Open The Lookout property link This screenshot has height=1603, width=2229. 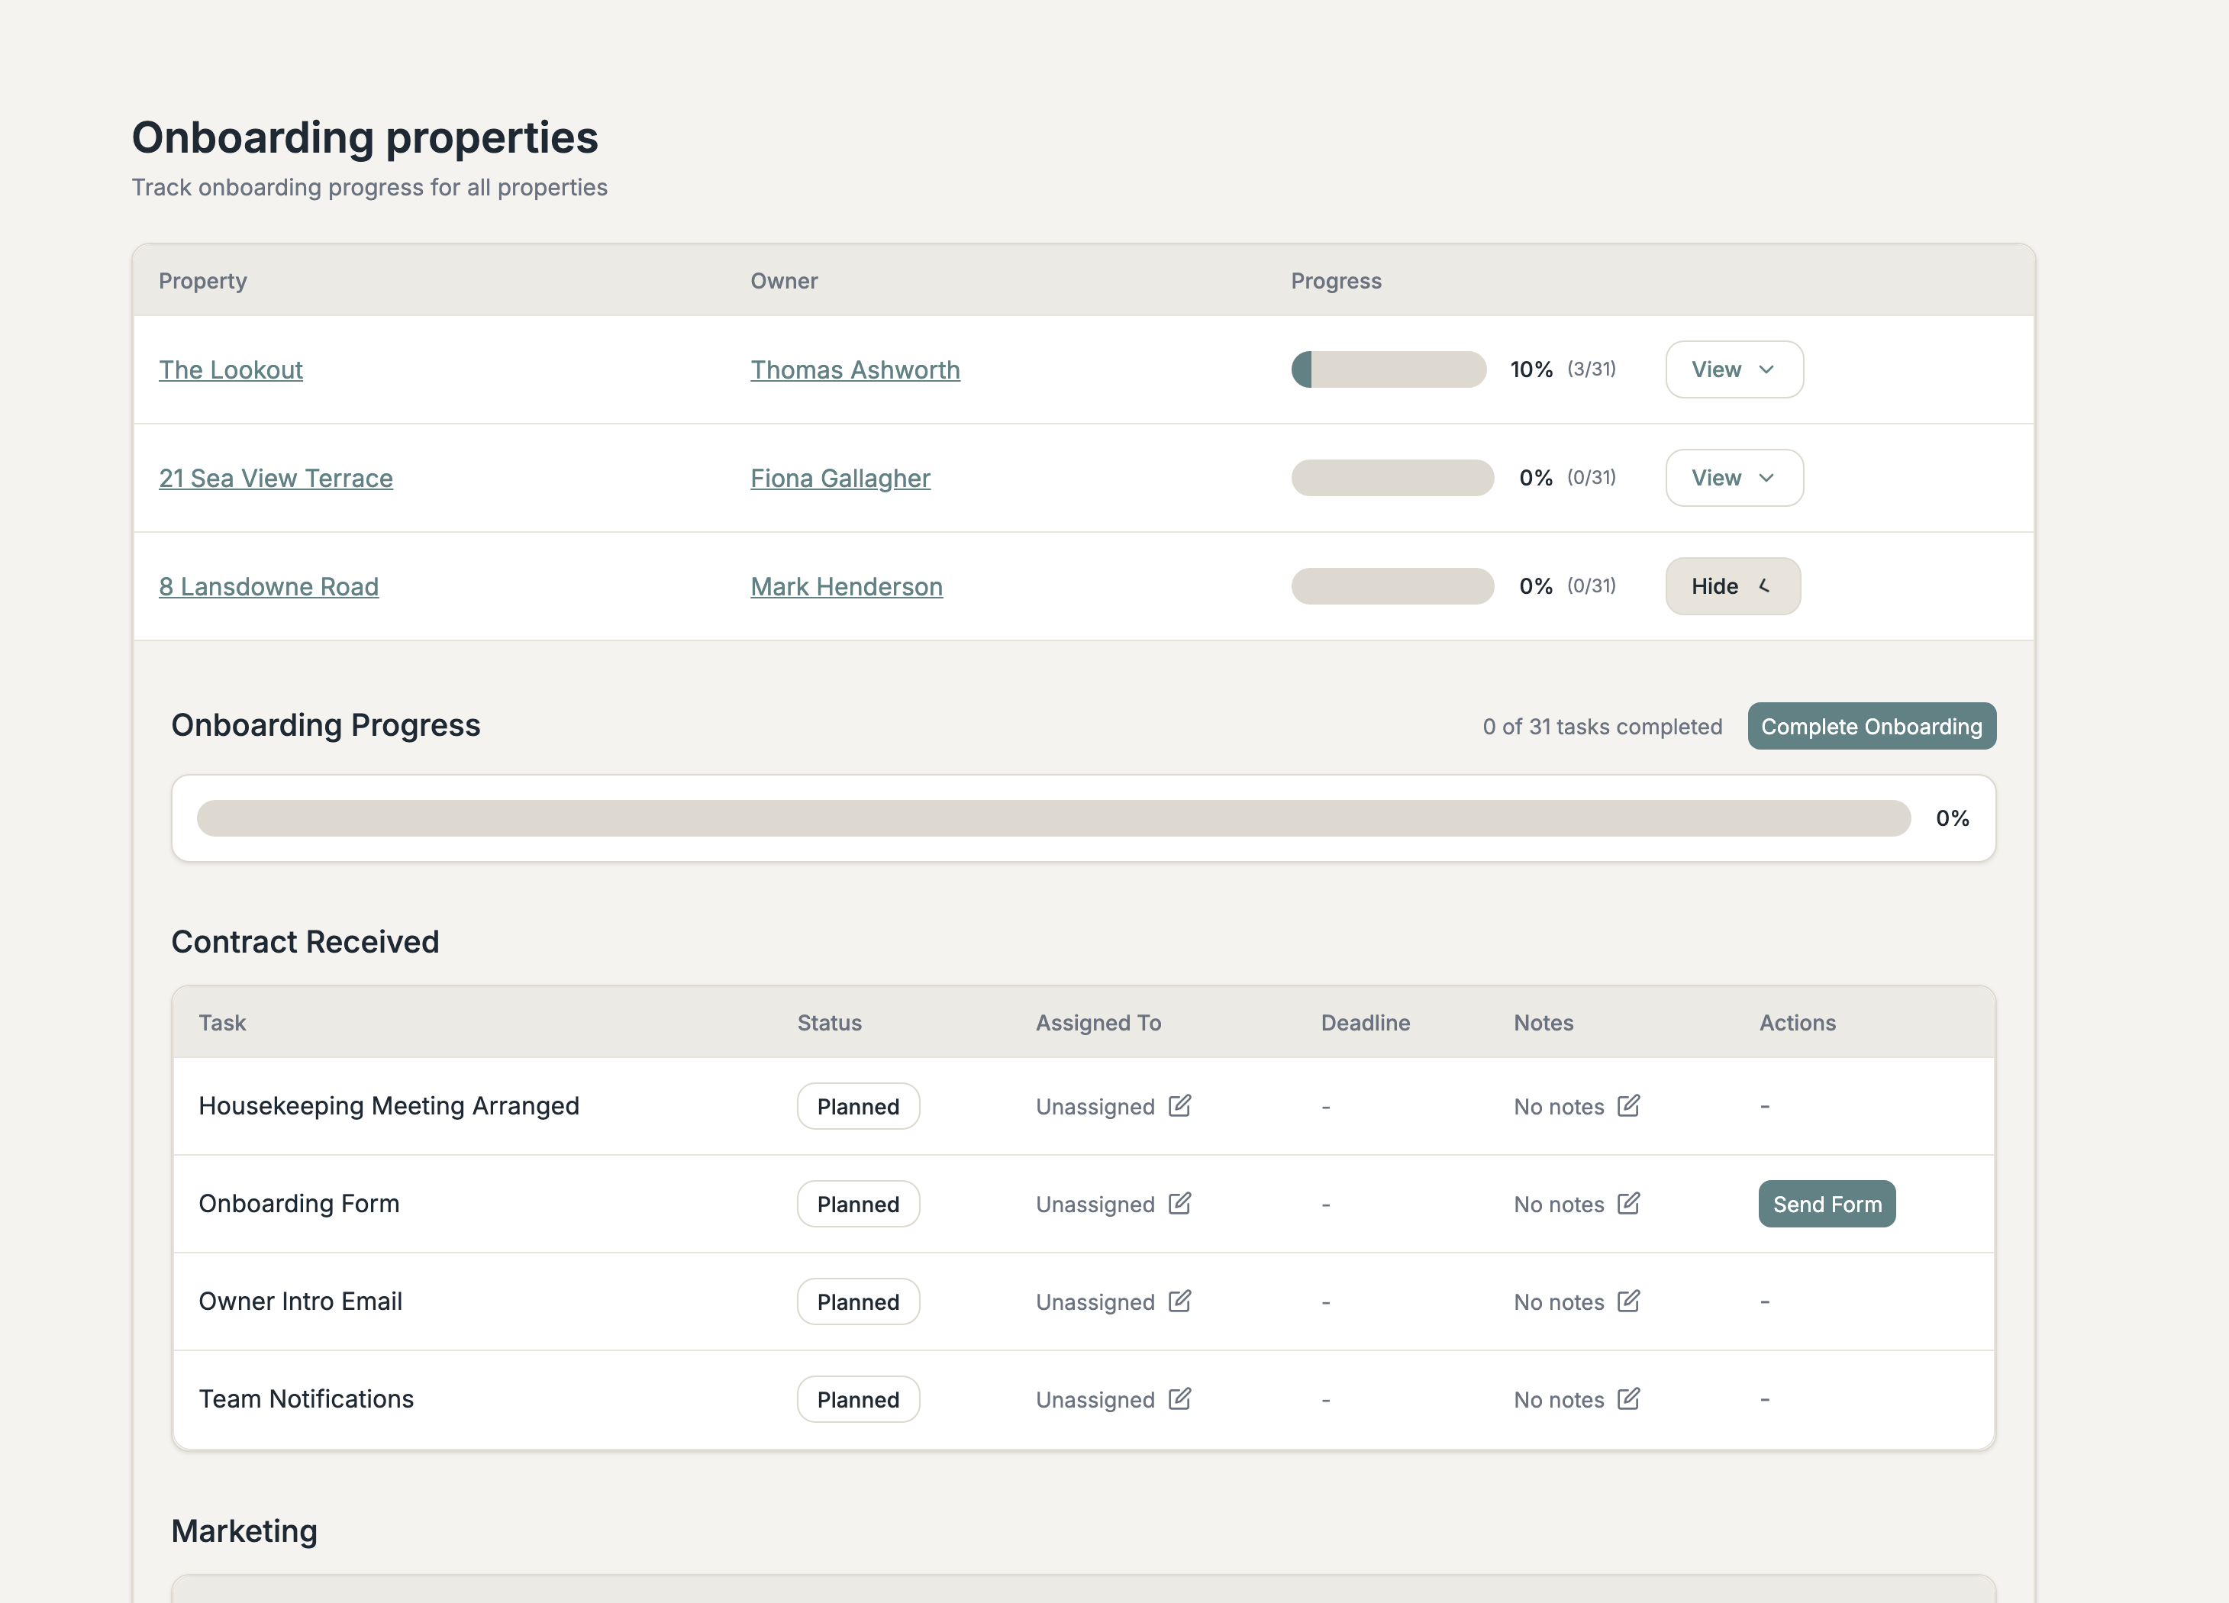(231, 369)
